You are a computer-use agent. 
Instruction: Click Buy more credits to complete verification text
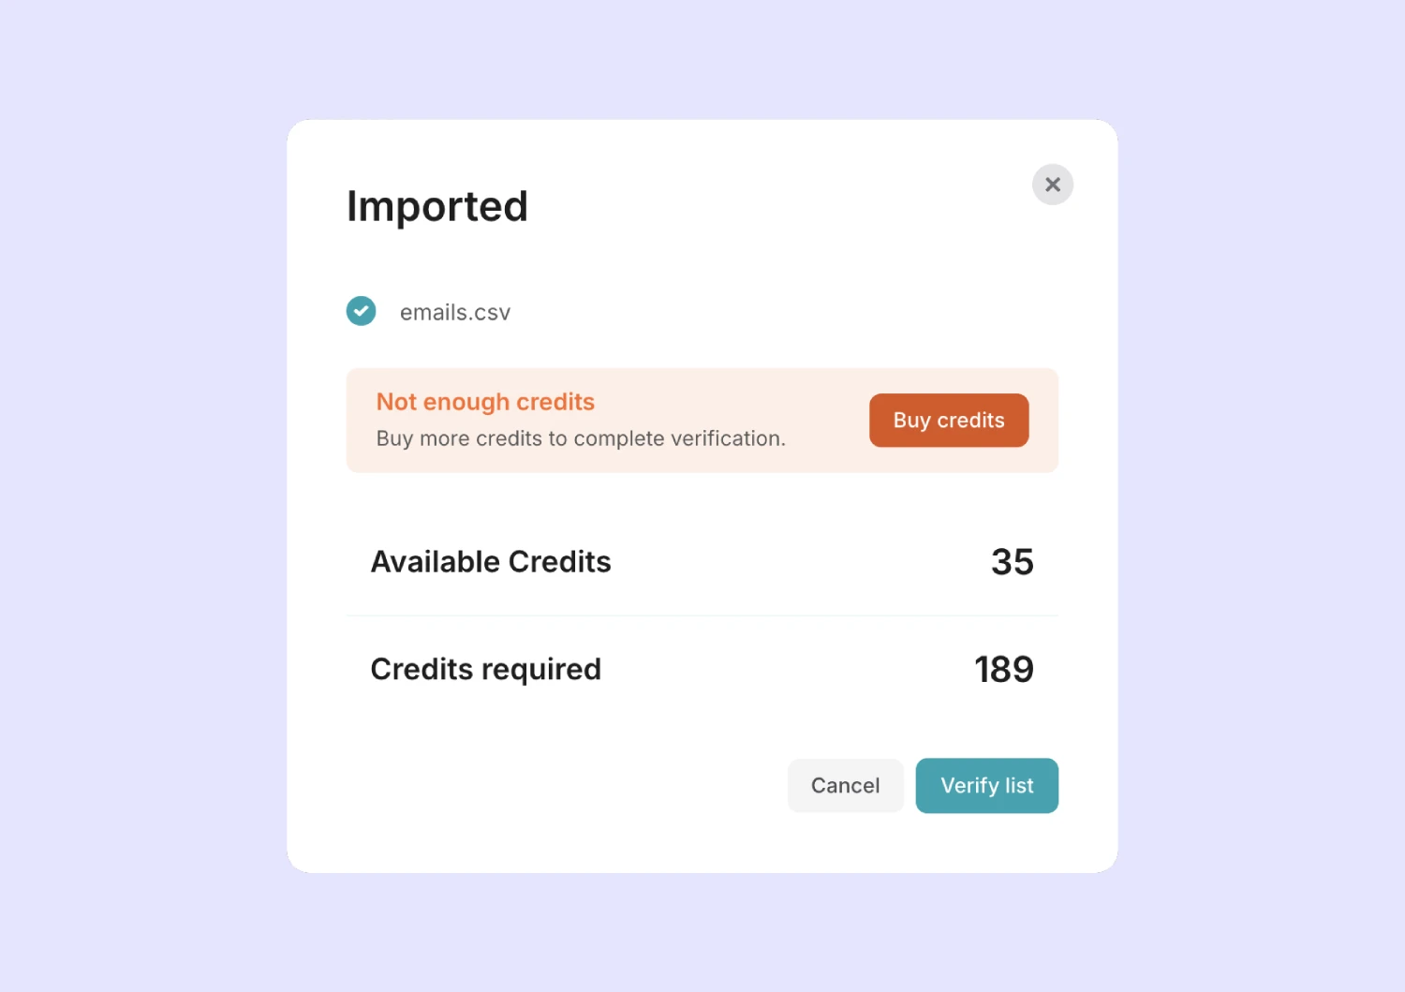(580, 438)
